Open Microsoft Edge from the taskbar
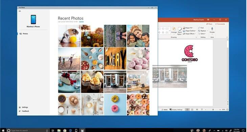 coord(71,130)
